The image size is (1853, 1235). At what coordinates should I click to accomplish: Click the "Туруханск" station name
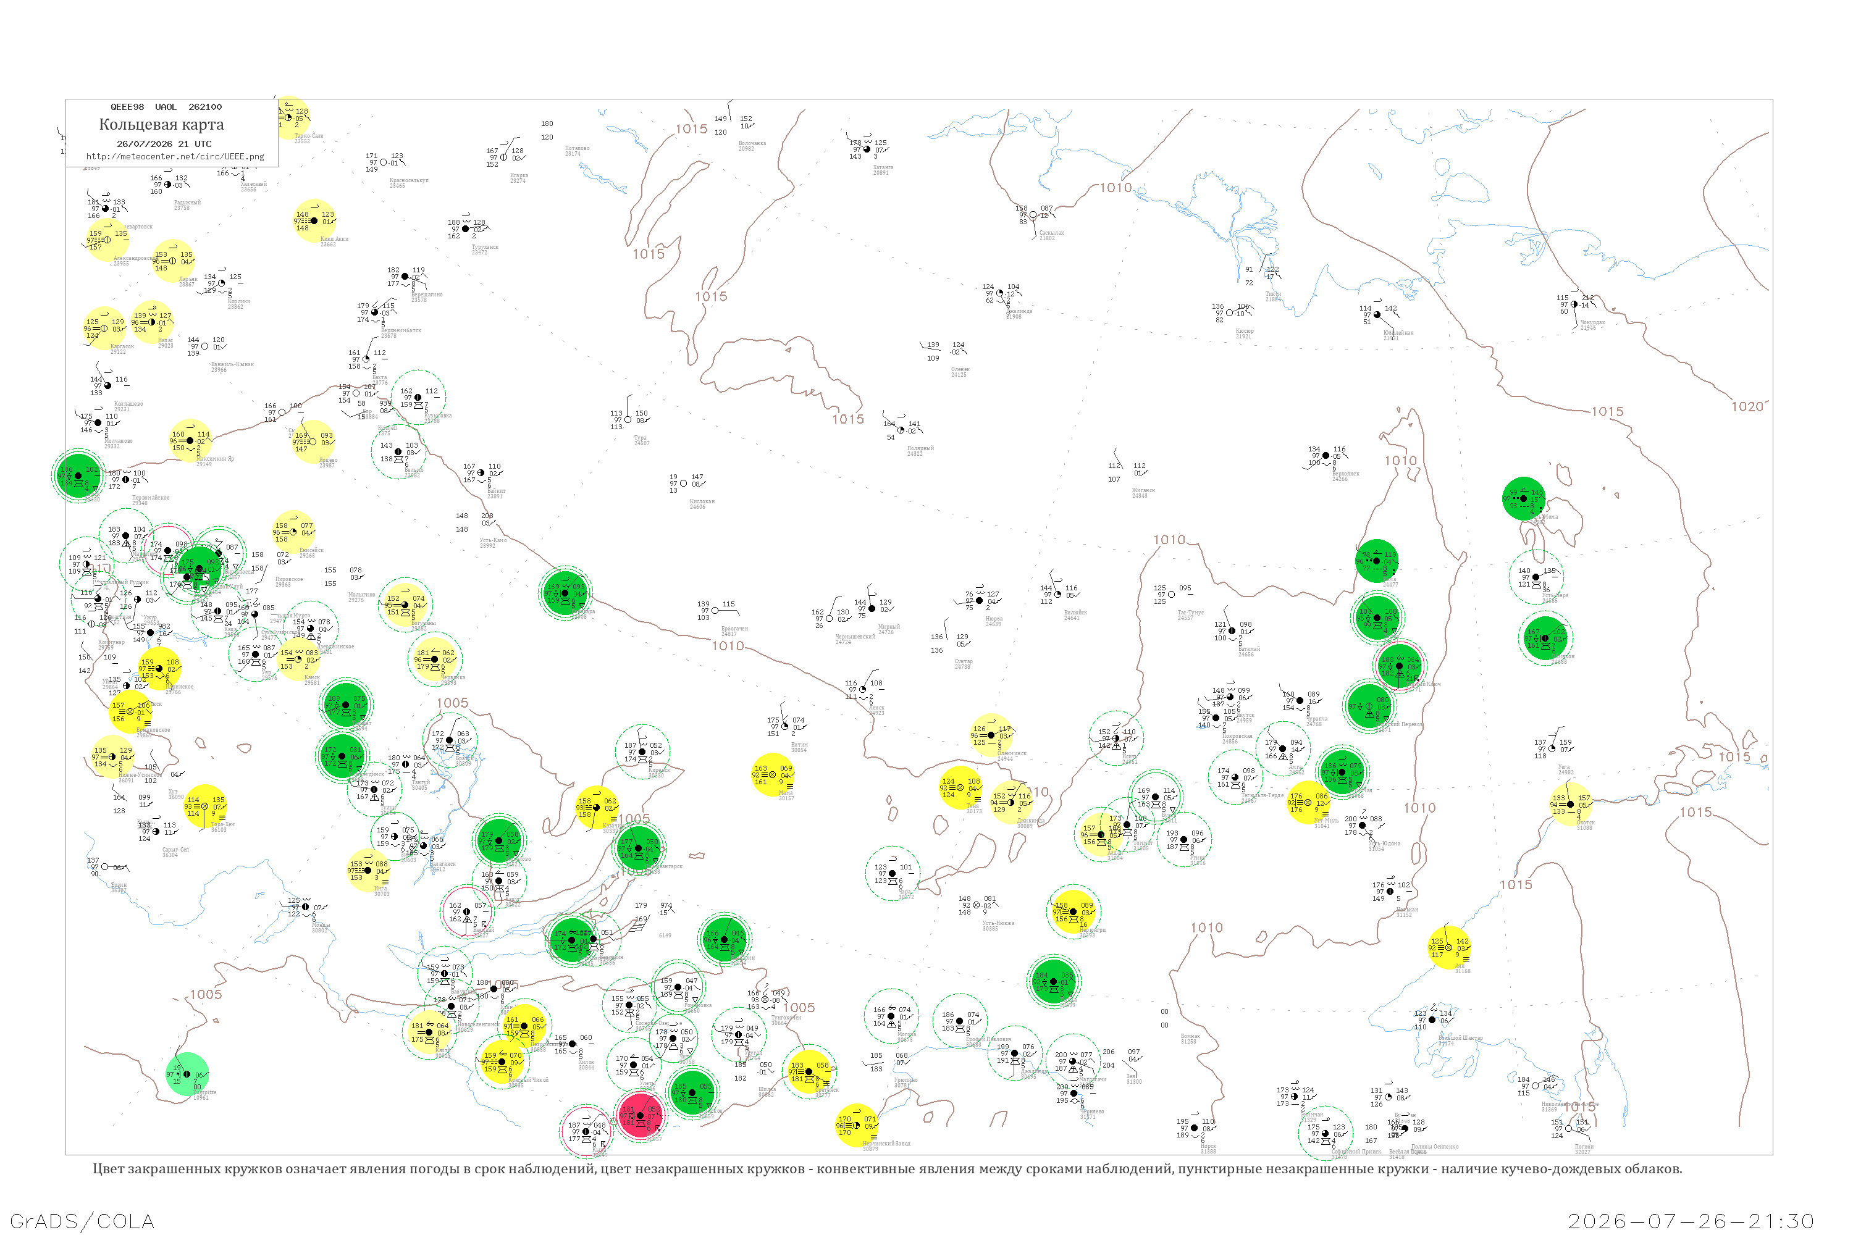point(484,248)
